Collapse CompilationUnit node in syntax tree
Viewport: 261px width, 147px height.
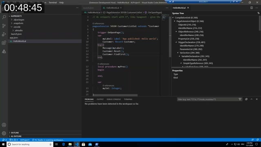click(x=173, y=18)
